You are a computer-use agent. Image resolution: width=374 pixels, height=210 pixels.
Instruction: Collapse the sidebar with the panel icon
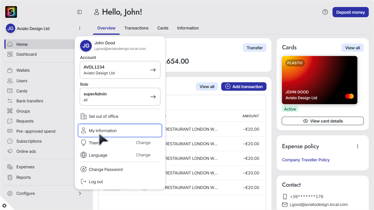tap(79, 12)
